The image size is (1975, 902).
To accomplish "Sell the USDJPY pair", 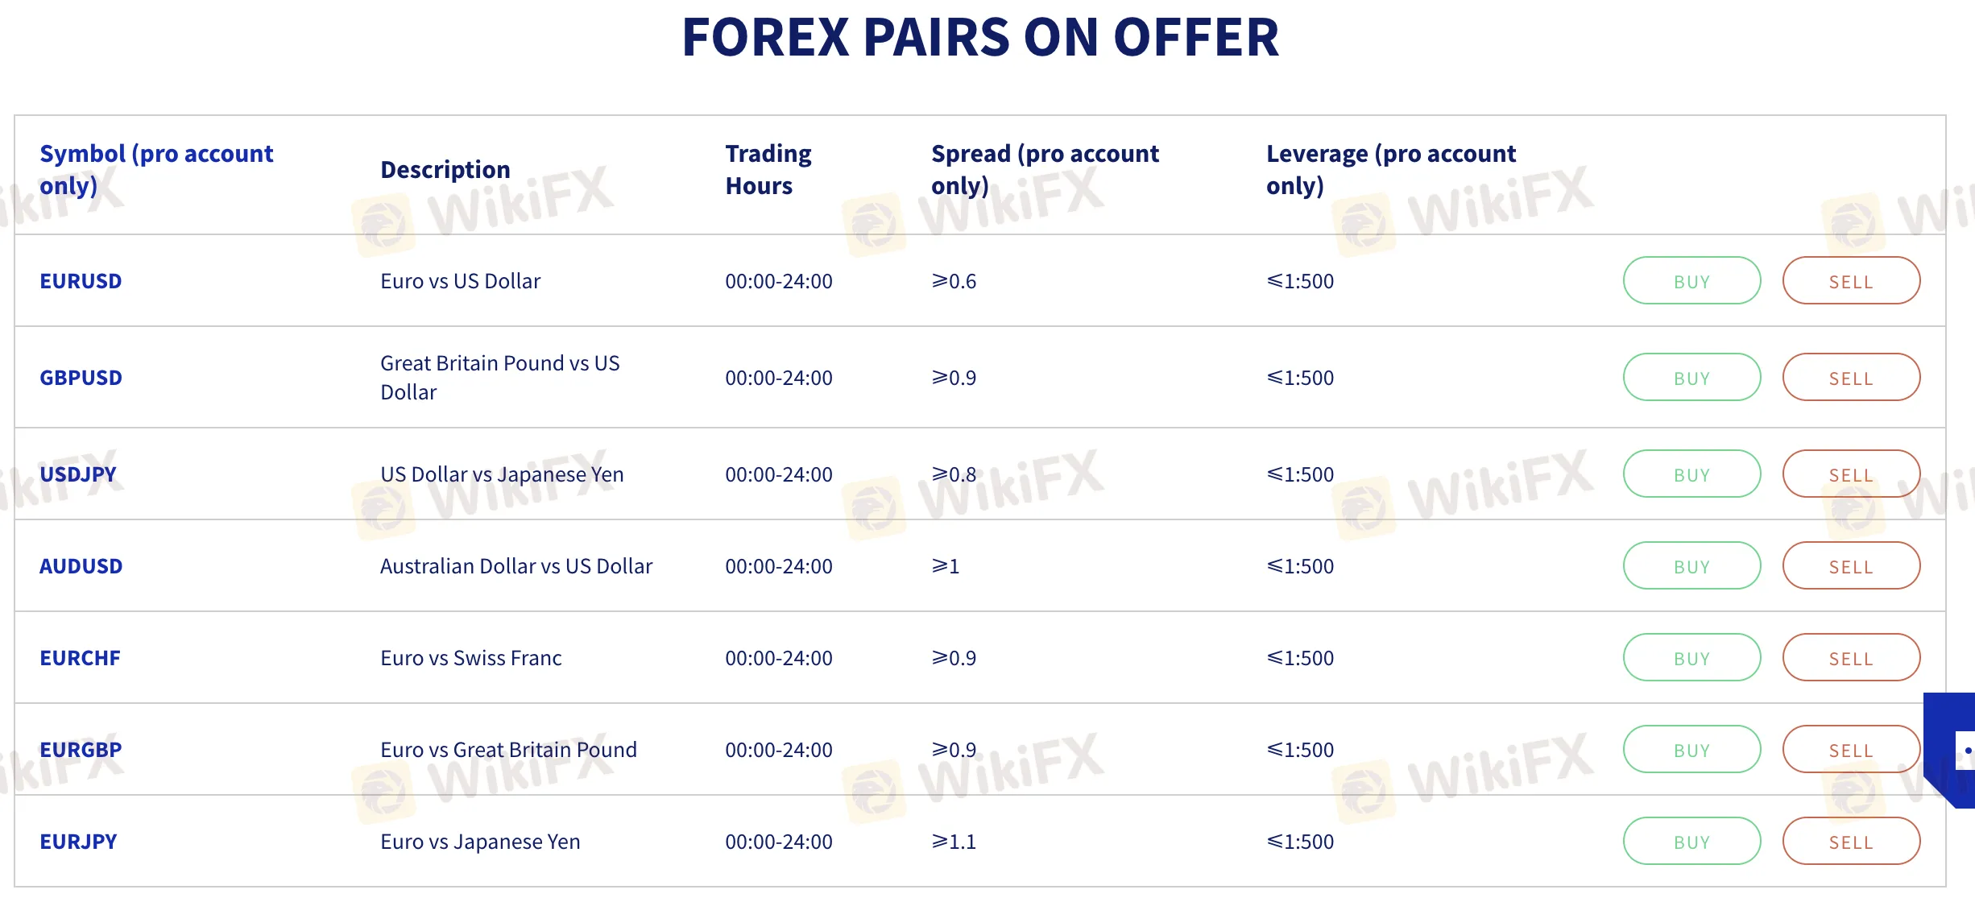I will tap(1851, 474).
